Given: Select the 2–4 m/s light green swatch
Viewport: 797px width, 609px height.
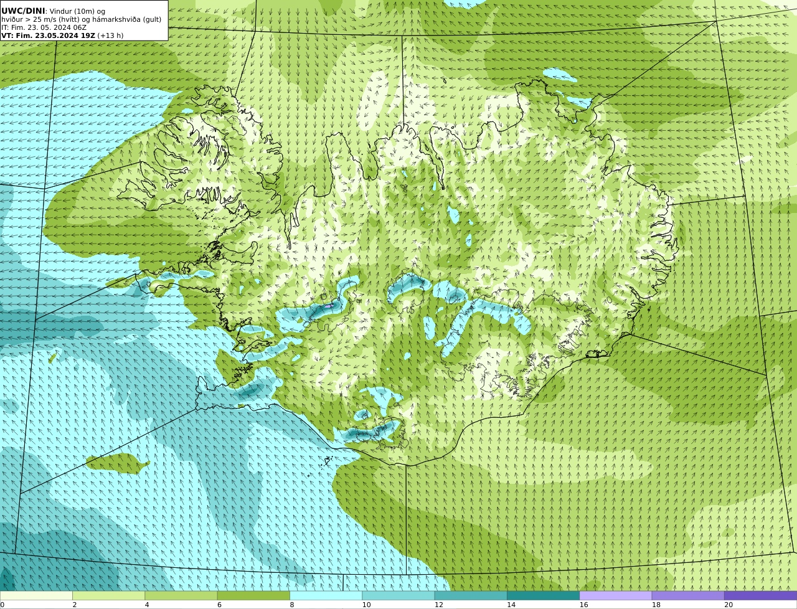Looking at the screenshot, I should pos(108,595).
